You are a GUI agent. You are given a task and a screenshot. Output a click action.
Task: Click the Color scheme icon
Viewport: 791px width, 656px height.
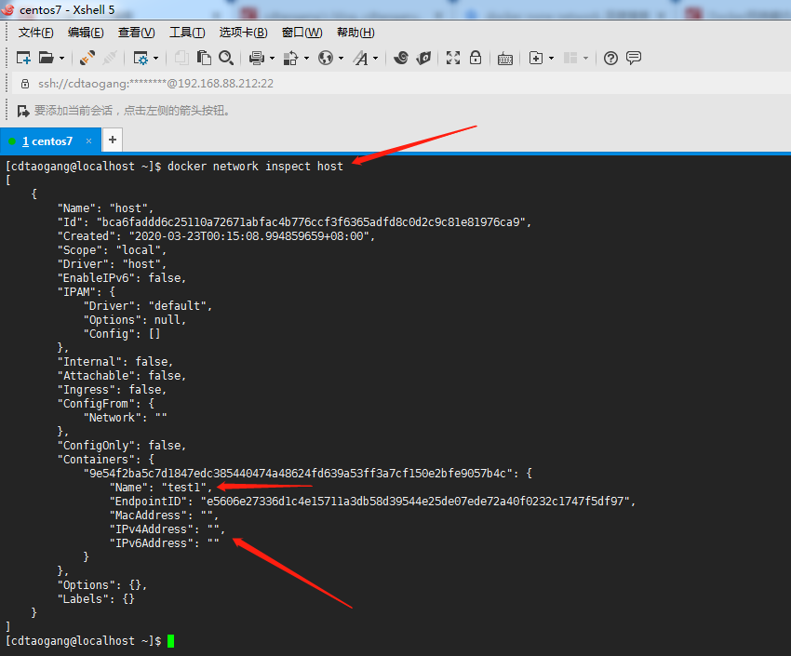click(290, 59)
